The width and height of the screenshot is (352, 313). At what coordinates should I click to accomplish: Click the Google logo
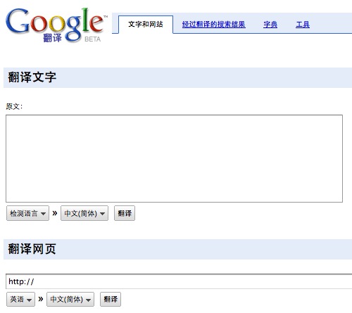tap(56, 25)
